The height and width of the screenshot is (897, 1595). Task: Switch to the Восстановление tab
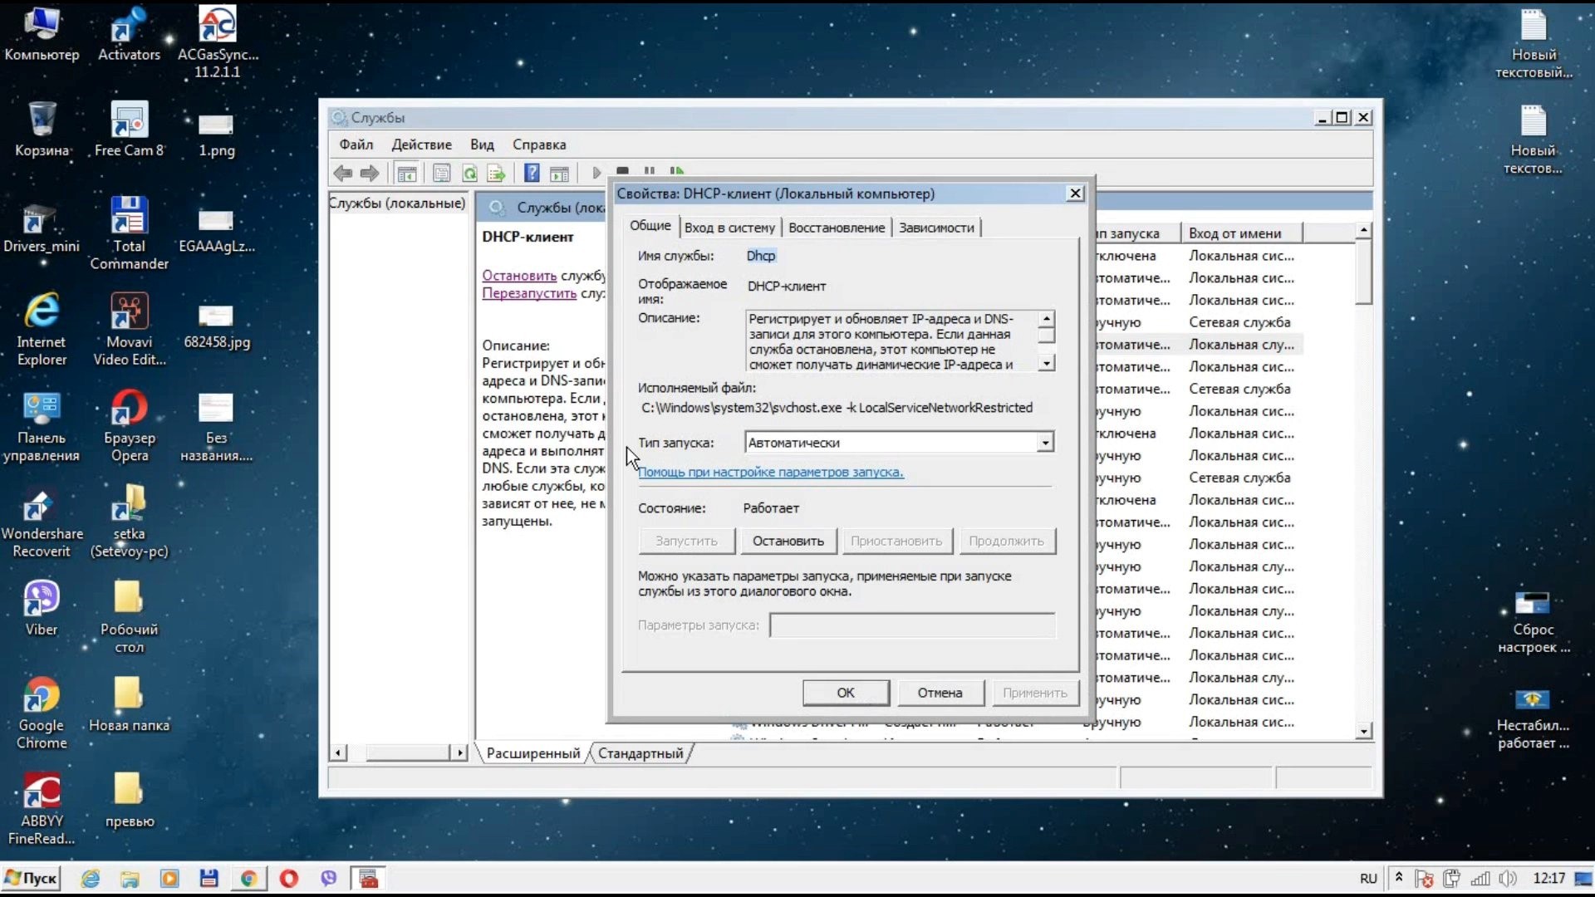(836, 228)
